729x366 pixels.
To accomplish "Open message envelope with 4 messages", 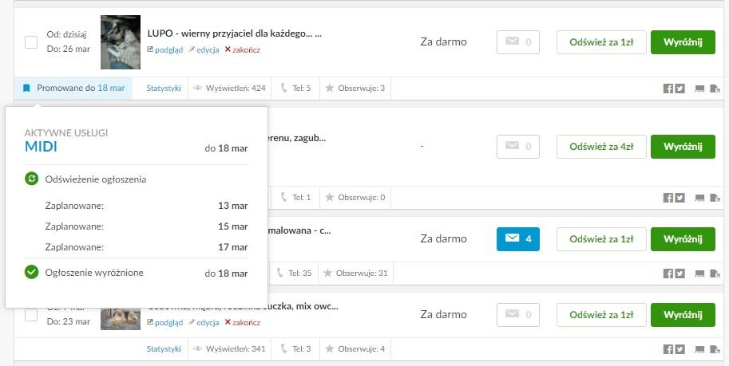I will pyautogui.click(x=518, y=238).
